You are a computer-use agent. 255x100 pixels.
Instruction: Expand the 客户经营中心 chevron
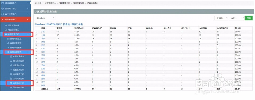tap(28, 14)
